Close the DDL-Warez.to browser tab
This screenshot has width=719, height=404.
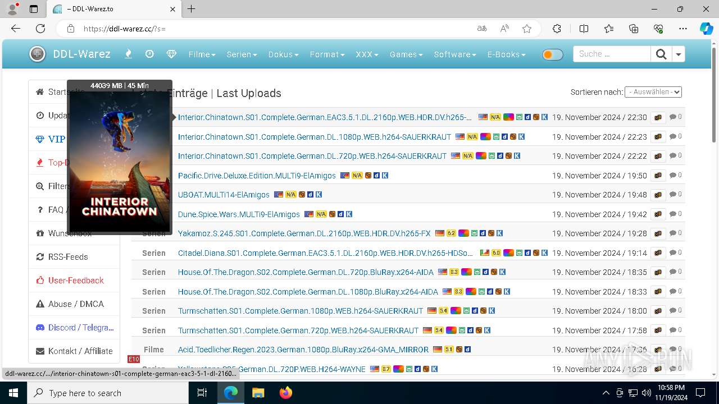pyautogui.click(x=173, y=9)
